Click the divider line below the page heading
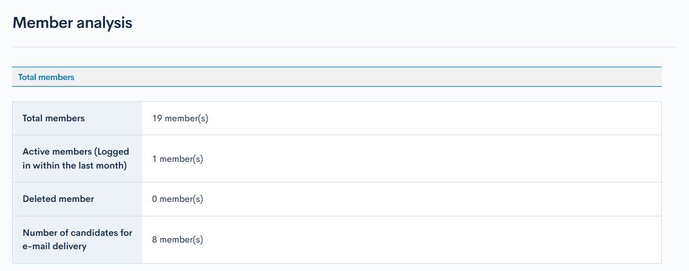Screen dimensions: 689x271 343,47
